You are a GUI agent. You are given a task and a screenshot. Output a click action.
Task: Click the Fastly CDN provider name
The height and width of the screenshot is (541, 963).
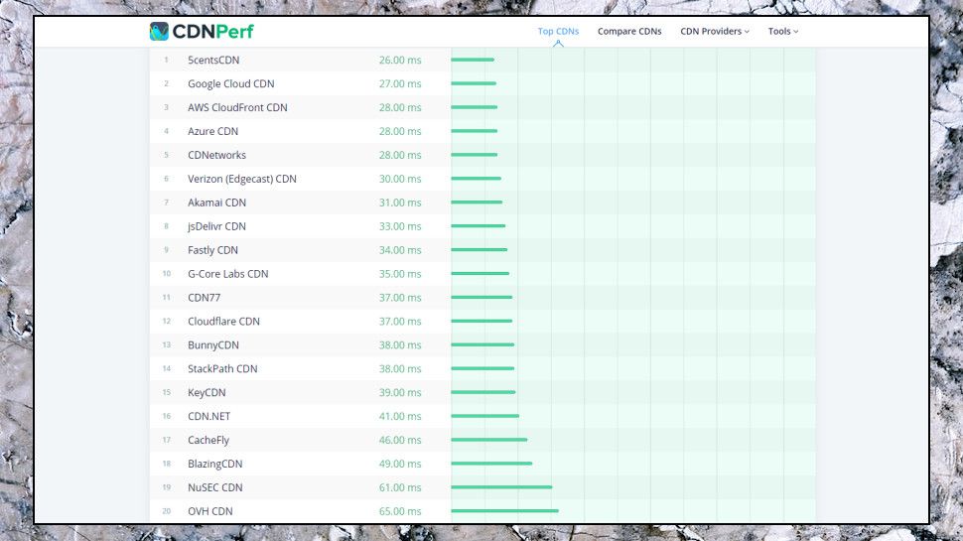[212, 250]
